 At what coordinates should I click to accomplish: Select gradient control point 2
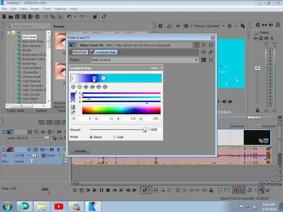click(x=103, y=78)
